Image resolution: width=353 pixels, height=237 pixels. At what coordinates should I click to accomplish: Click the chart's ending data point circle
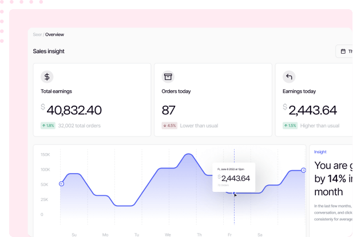[x=304, y=171]
